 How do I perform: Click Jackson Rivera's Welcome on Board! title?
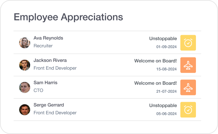(x=155, y=61)
